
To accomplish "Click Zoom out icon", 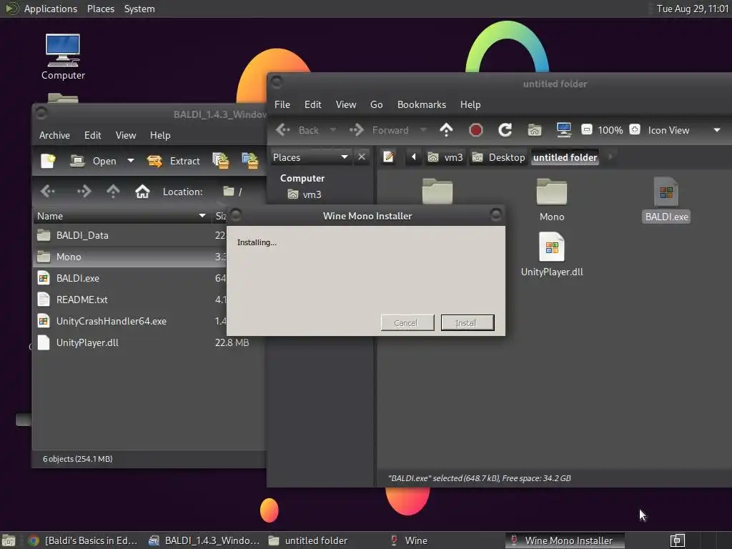I will point(587,129).
